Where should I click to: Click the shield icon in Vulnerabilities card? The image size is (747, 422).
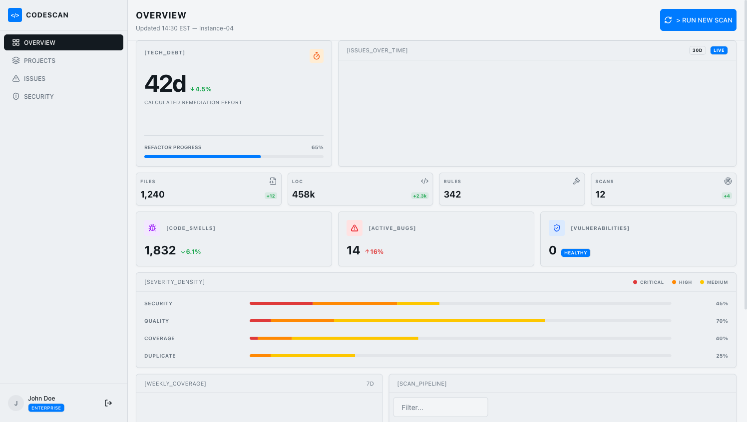557,228
